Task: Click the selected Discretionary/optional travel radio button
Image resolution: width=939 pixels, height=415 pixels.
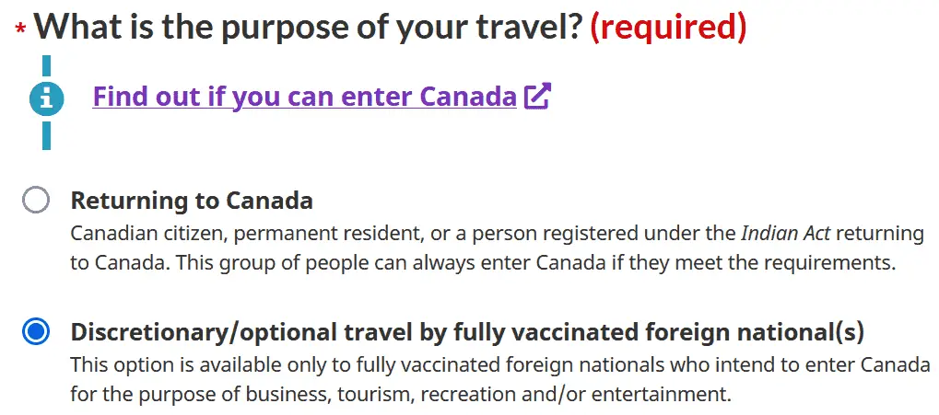Action: (x=35, y=331)
